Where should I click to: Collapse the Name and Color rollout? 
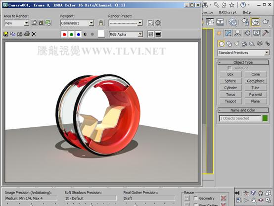243,110
